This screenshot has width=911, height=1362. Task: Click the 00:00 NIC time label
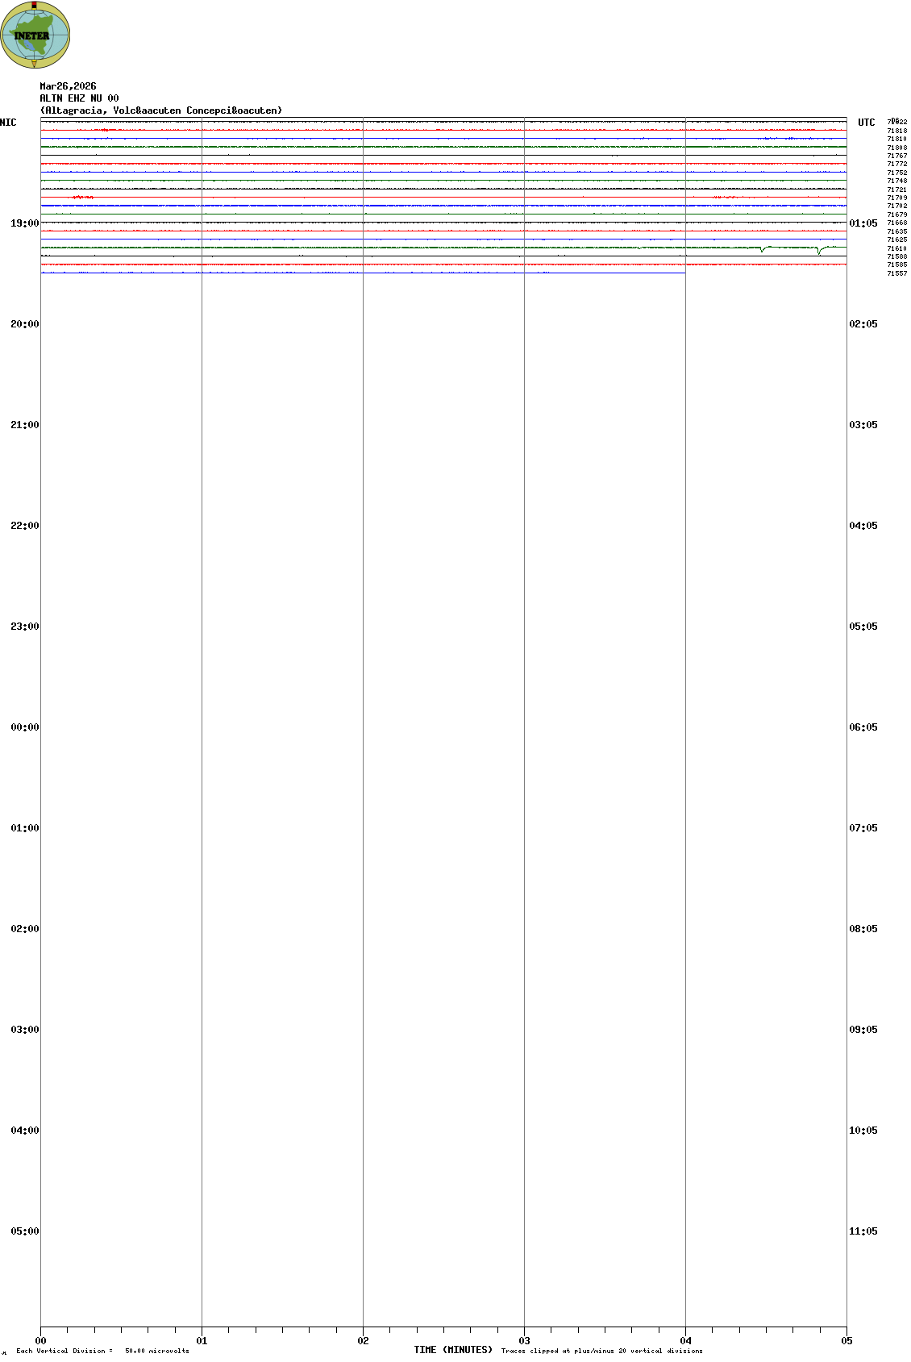click(x=24, y=727)
